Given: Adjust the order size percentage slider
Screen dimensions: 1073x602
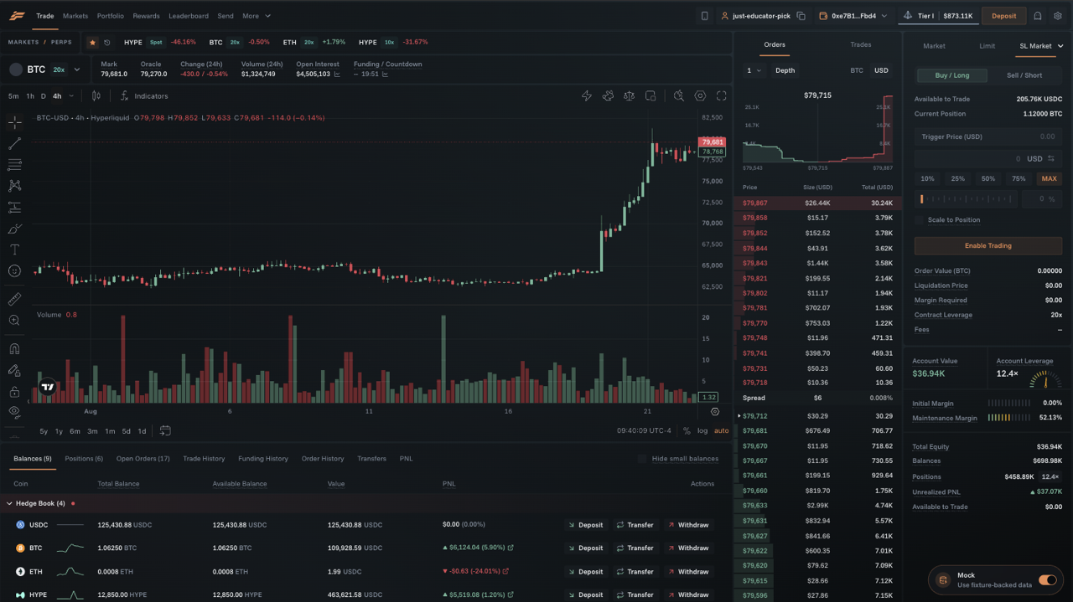Looking at the screenshot, I should click(x=967, y=199).
